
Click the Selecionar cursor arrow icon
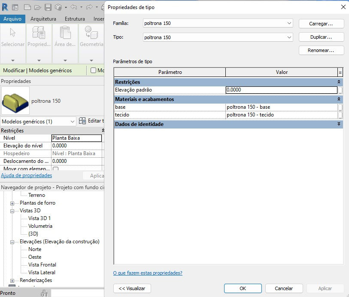13,33
